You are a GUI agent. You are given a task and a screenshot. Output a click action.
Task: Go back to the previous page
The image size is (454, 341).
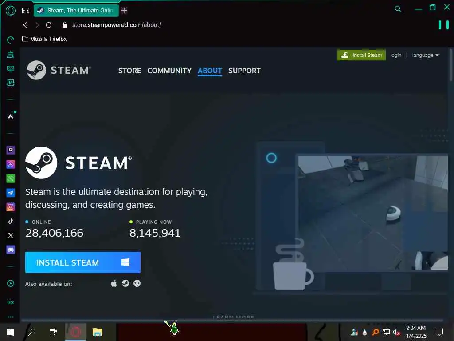click(25, 25)
